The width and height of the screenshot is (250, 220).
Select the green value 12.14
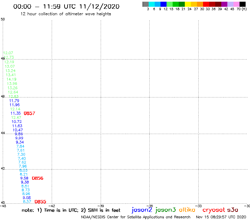15,109
